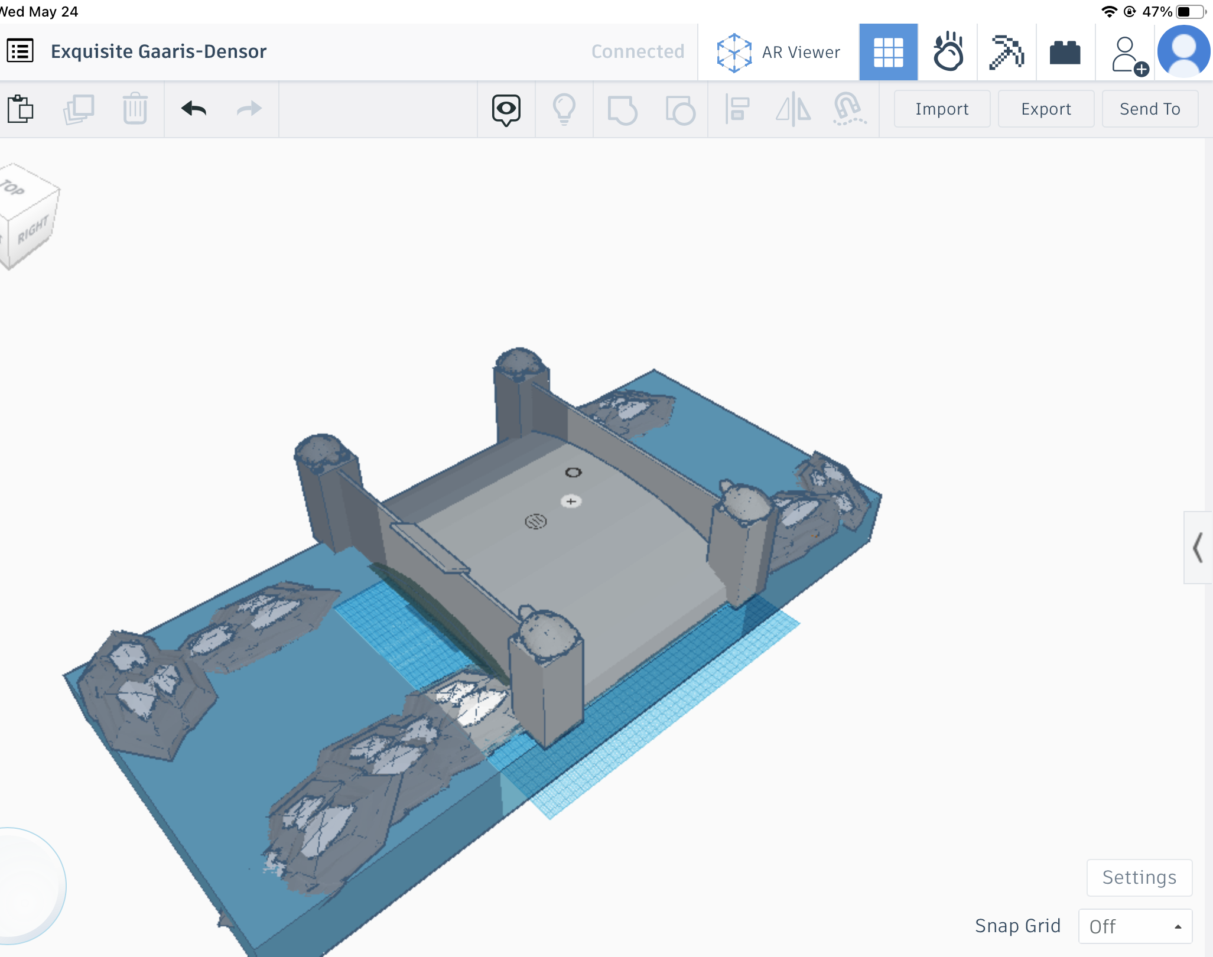The height and width of the screenshot is (957, 1213).
Task: Open the Snap Grid dropdown
Action: (1134, 926)
